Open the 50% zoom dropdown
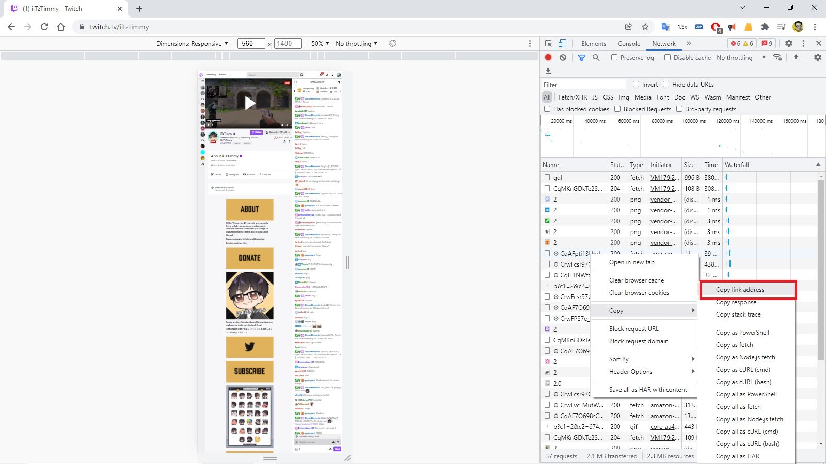Screen dimensions: 826x464 tap(320, 44)
